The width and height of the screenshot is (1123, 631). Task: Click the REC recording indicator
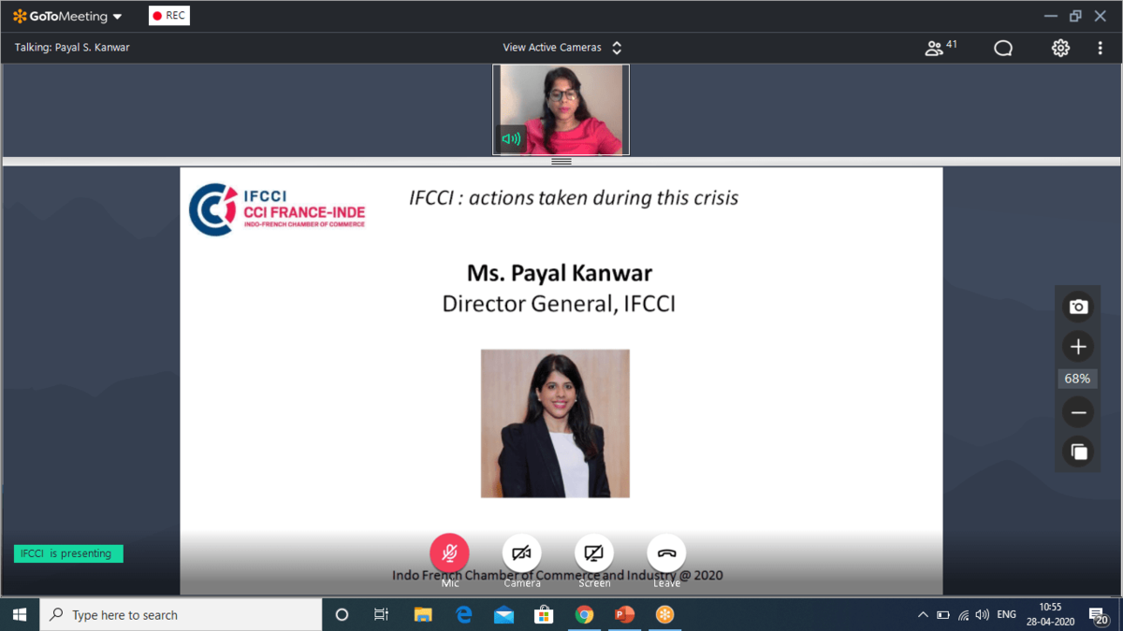click(x=169, y=16)
